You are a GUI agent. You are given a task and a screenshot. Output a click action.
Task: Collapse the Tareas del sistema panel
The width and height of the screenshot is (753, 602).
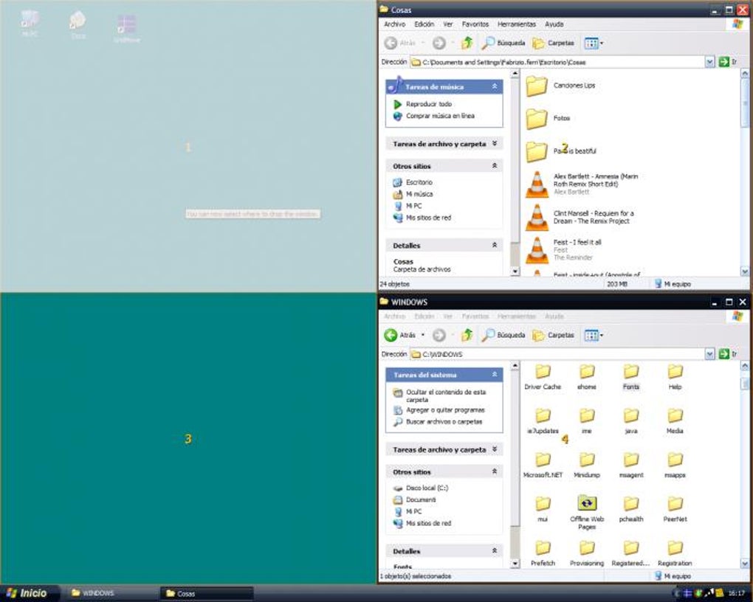[x=494, y=375]
